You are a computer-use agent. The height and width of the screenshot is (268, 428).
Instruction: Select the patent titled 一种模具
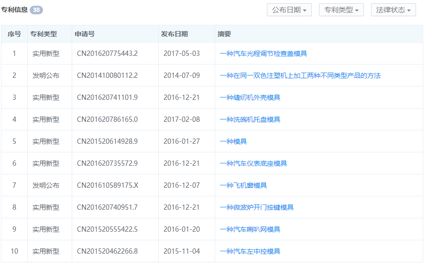pyautogui.click(x=233, y=141)
